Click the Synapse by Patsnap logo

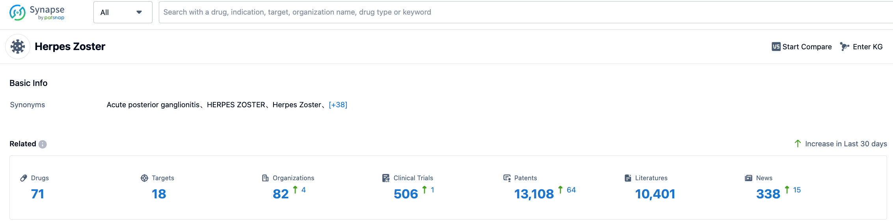point(37,12)
